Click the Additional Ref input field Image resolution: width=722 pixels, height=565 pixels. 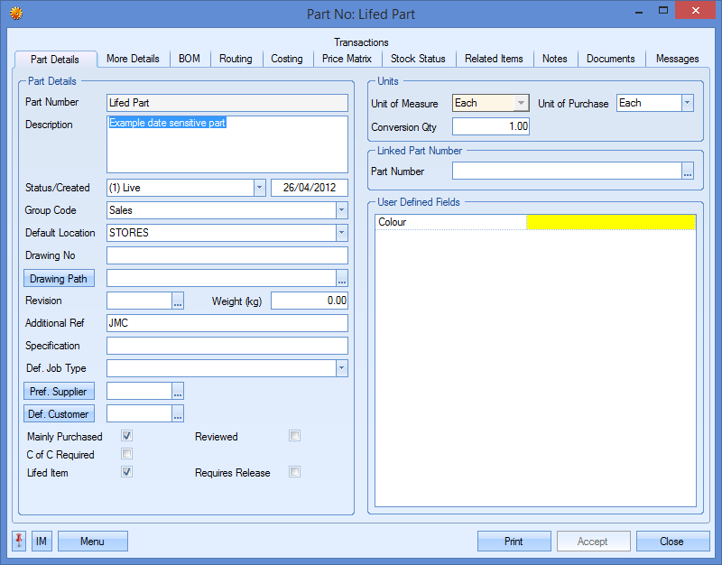point(227,323)
